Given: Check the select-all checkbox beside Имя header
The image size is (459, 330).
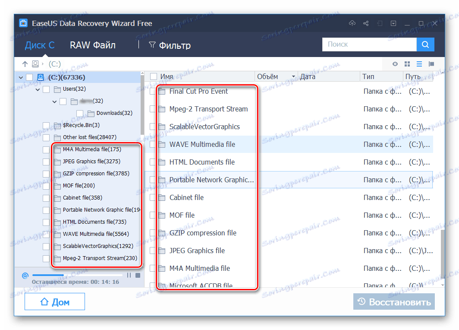Looking at the screenshot, I should coord(154,76).
